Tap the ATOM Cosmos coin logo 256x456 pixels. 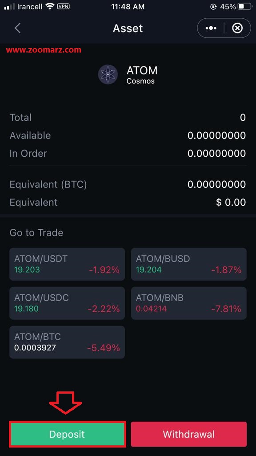click(x=108, y=74)
